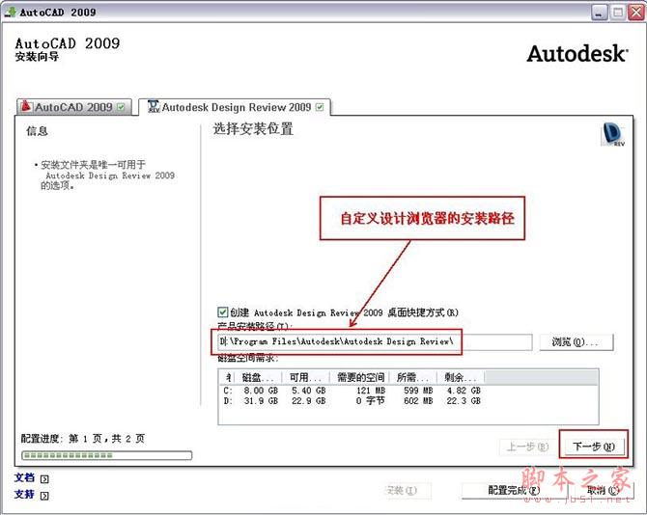Toggle the desktop shortcut creation checkbox
This screenshot has height=515, width=647.
[x=223, y=312]
